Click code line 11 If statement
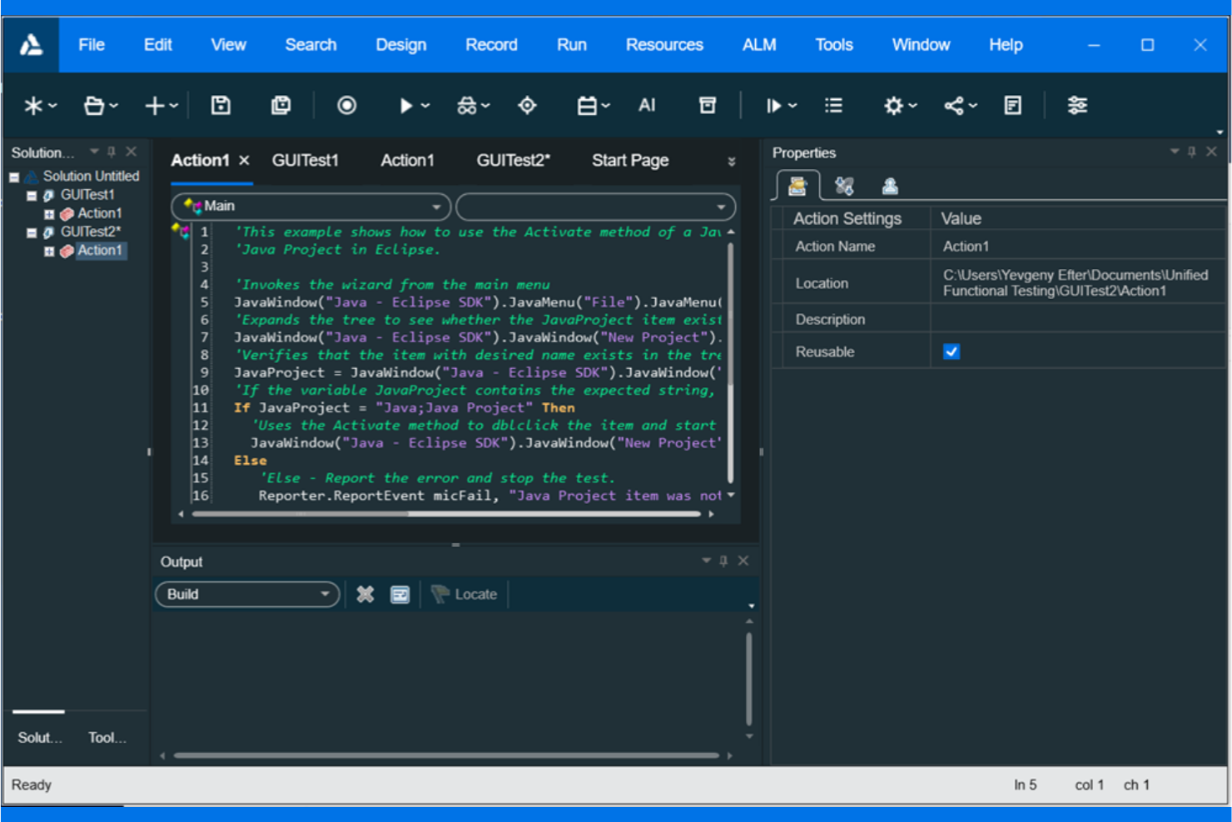The image size is (1232, 822). [x=404, y=408]
